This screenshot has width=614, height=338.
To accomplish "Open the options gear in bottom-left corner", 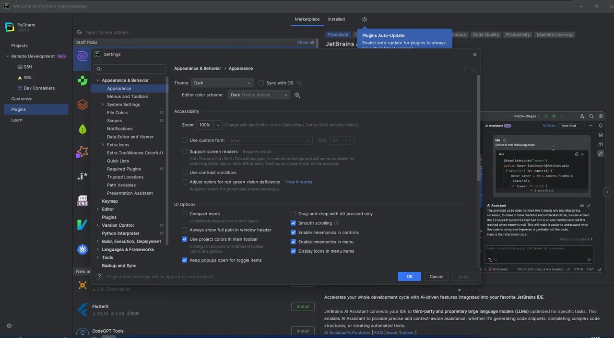I will coord(9,326).
